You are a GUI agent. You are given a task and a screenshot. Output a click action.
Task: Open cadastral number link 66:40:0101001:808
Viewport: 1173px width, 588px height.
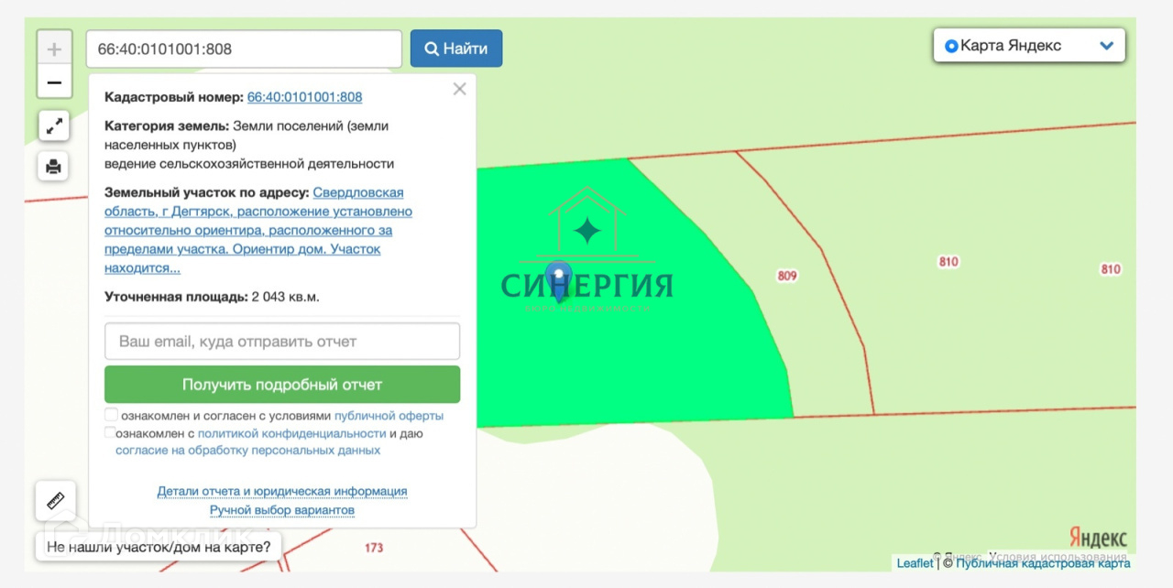(304, 97)
